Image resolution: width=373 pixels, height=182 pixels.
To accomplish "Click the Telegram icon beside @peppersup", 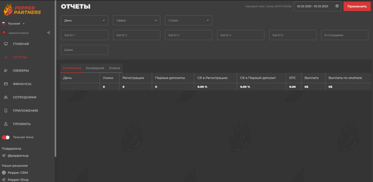I will click(4, 156).
